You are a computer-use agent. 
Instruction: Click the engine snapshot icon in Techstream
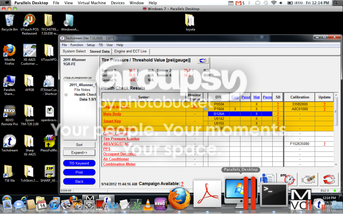coord(308,179)
